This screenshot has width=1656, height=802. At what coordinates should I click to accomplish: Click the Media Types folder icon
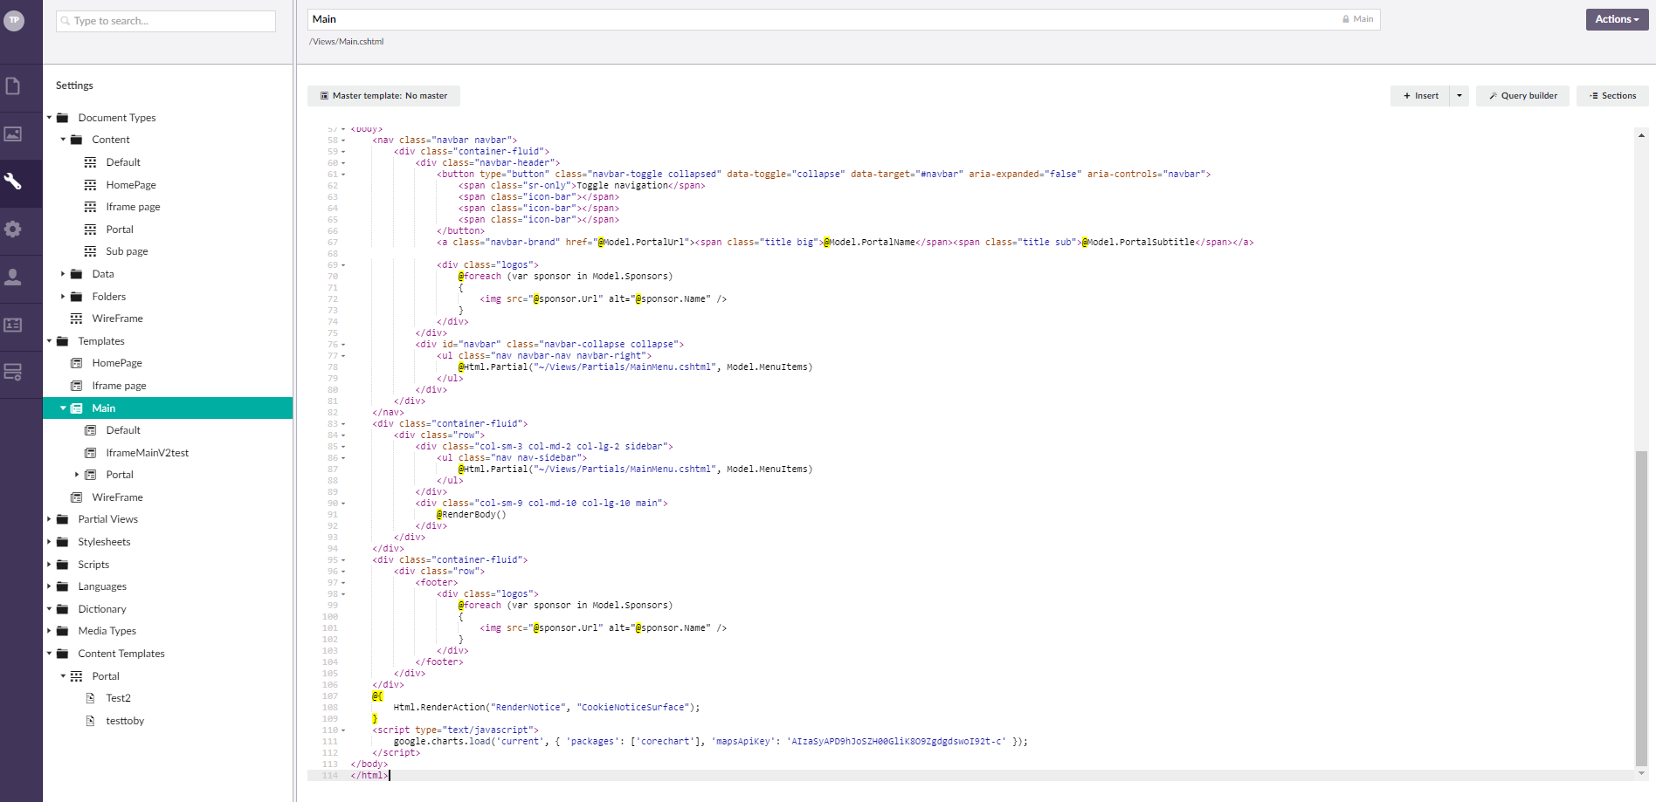point(62,631)
